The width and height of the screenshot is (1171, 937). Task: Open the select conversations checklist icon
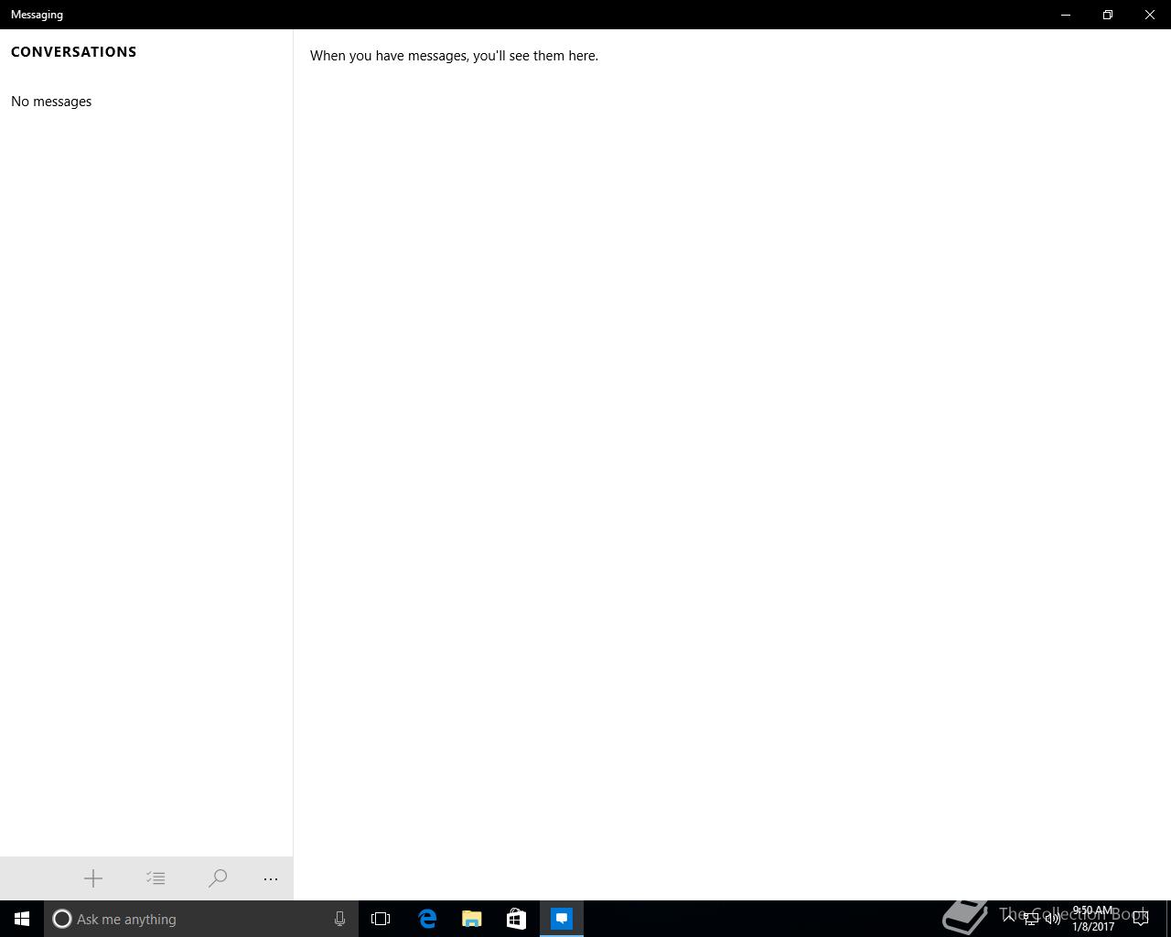click(x=156, y=878)
